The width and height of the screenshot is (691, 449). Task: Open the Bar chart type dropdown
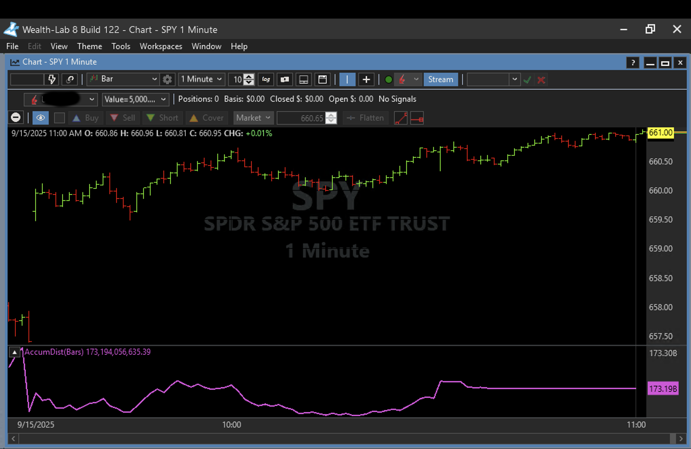[123, 79]
